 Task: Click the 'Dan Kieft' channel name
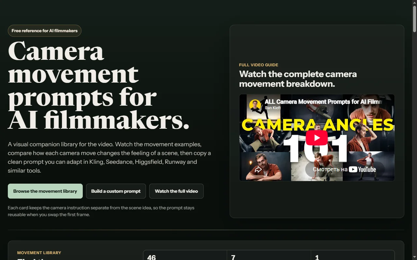(x=273, y=108)
